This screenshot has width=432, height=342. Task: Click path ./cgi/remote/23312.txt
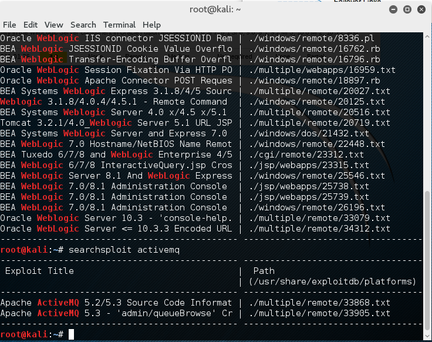pos(306,155)
